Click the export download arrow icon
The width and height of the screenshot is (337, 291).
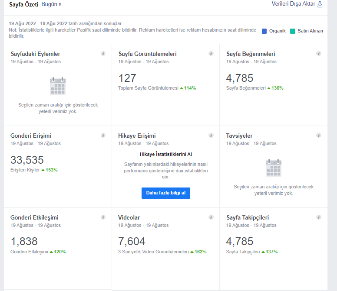pos(320,4)
